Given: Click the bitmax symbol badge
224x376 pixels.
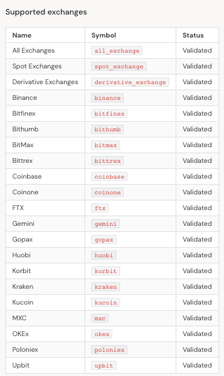Looking at the screenshot, I should coord(106,145).
